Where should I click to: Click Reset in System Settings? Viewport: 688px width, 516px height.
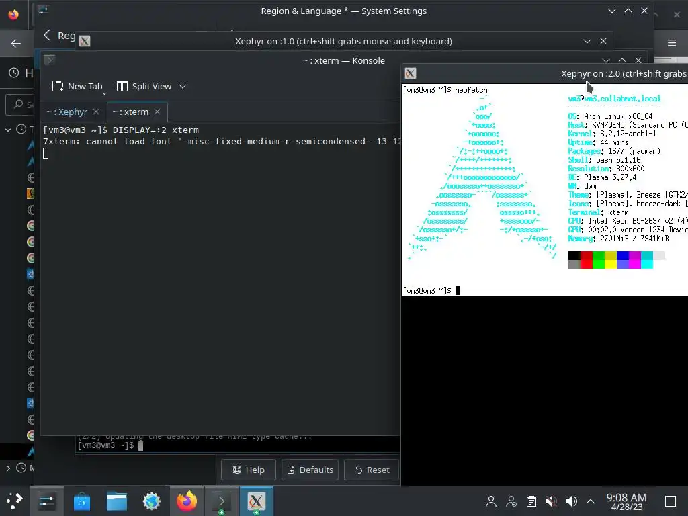pos(372,470)
